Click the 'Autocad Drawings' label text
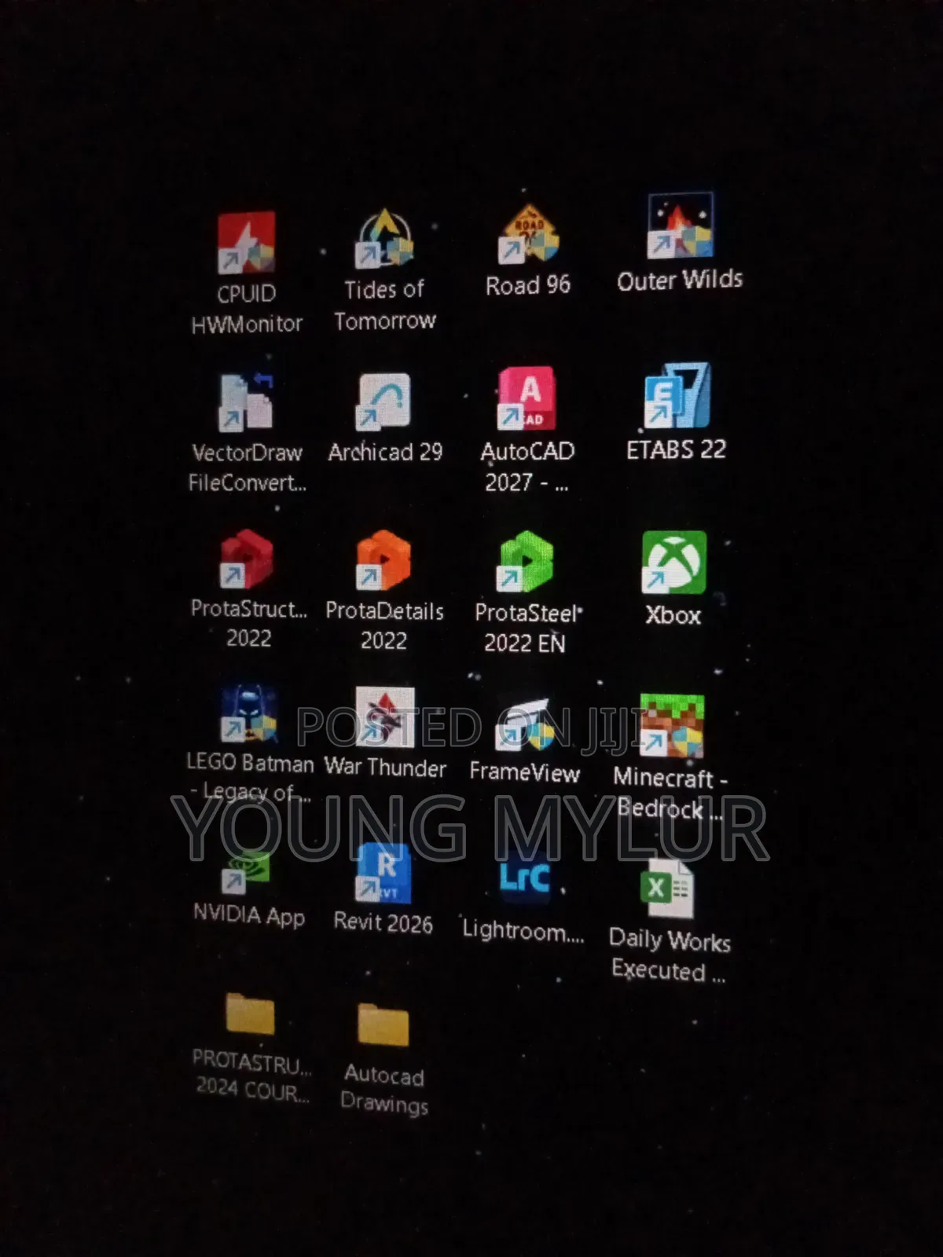Viewport: 943px width, 1257px height. point(384,1089)
